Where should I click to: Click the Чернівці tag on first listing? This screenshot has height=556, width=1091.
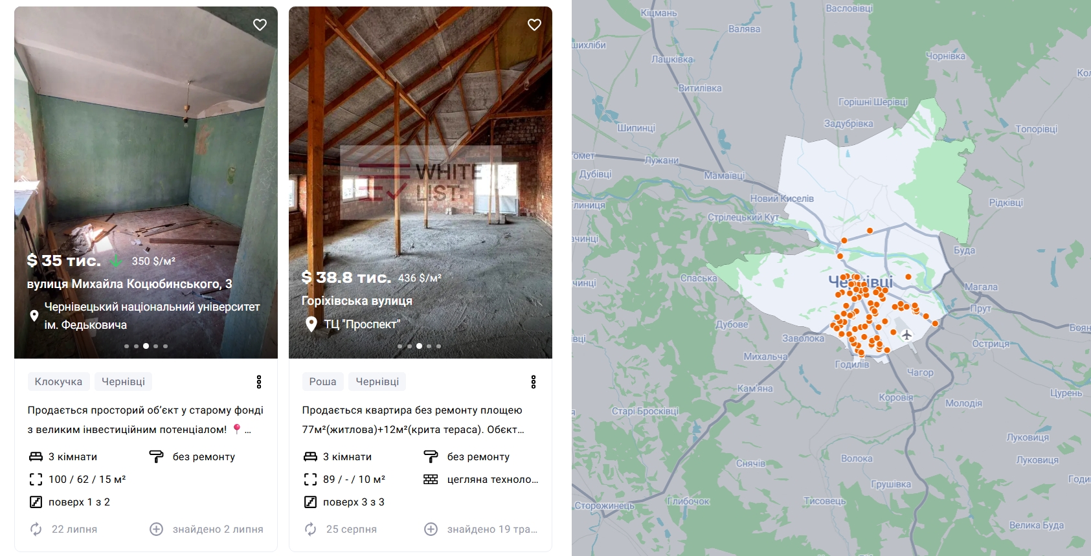[123, 382]
